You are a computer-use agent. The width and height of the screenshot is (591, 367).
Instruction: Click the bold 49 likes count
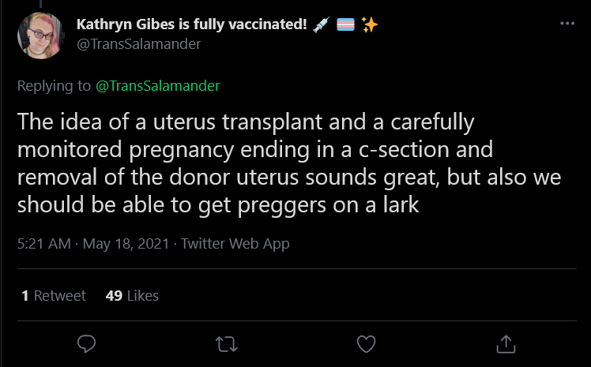[x=114, y=295]
